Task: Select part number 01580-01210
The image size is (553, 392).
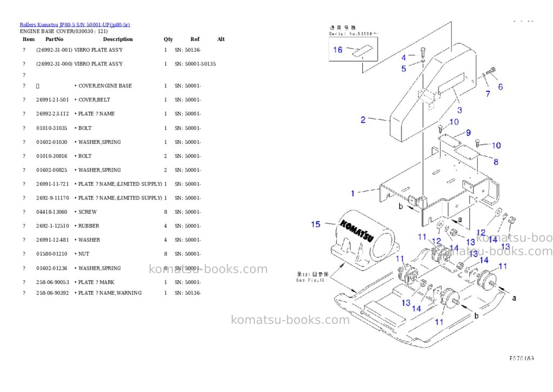Action: [x=51, y=254]
